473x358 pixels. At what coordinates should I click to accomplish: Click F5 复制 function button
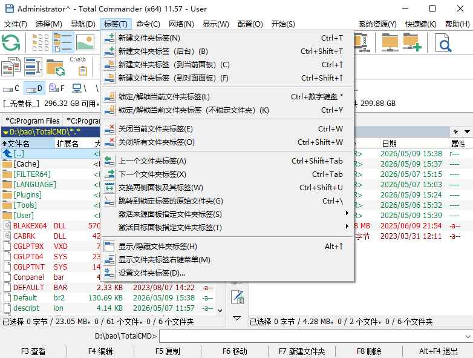tap(168, 351)
